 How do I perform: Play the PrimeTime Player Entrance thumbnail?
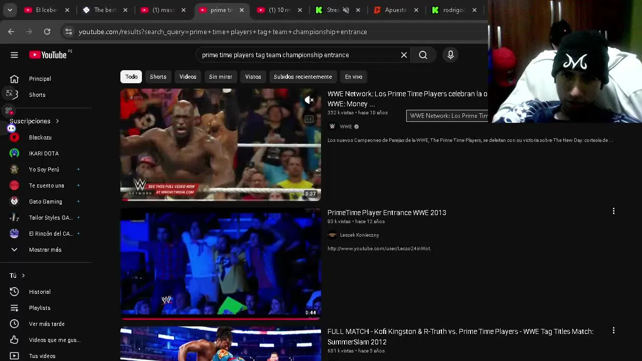(221, 263)
